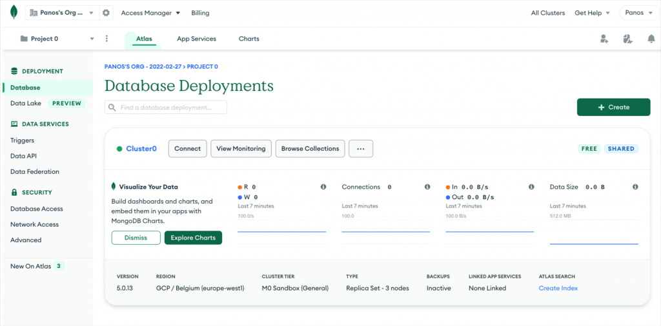Image resolution: width=661 pixels, height=326 pixels.
Task: Click info icon for In/Out network
Action: pos(531,187)
